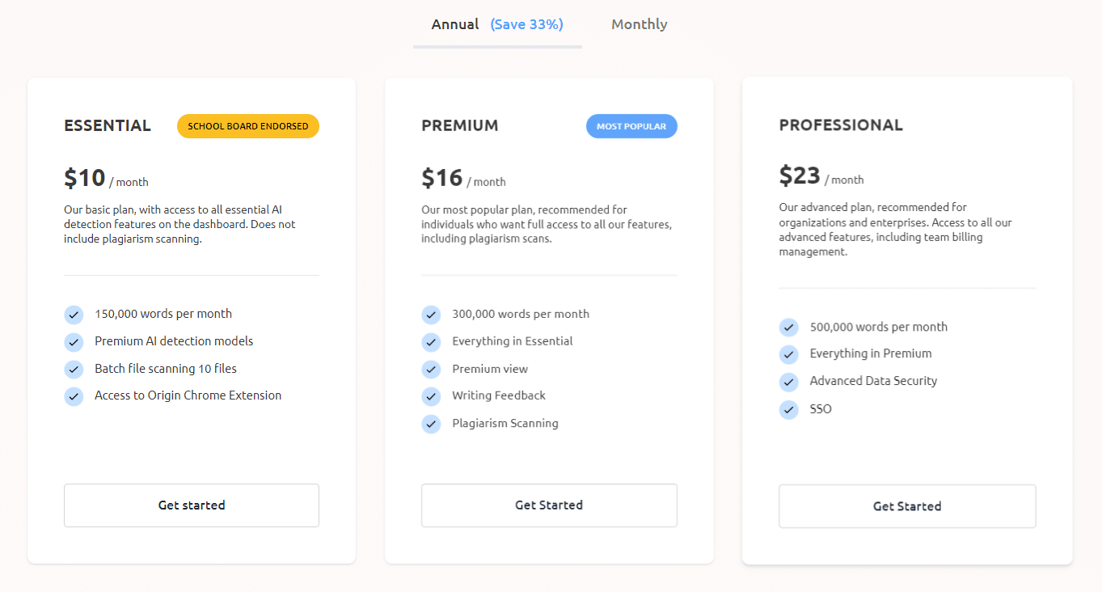Image resolution: width=1102 pixels, height=592 pixels.
Task: Click the School Board Endorsed badge
Action: click(248, 126)
